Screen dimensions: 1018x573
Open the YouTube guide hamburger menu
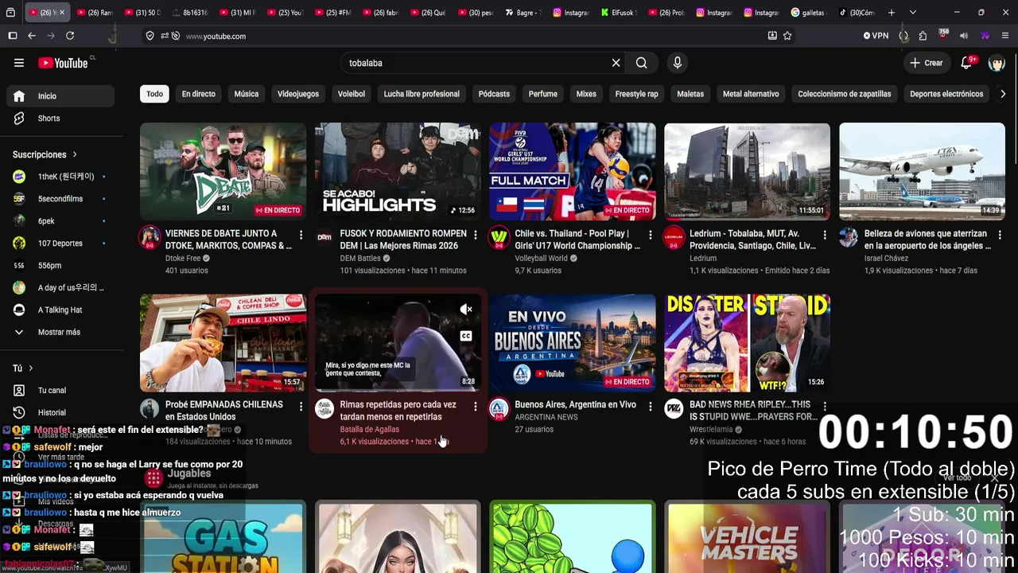pos(19,63)
